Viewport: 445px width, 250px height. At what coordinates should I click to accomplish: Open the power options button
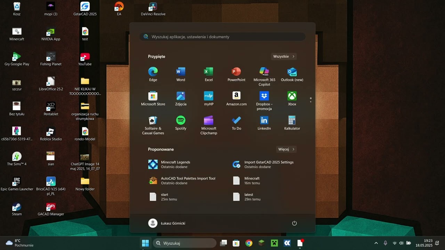click(x=294, y=223)
